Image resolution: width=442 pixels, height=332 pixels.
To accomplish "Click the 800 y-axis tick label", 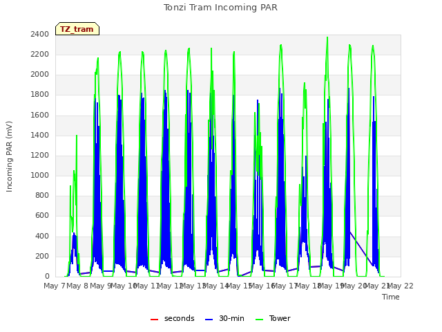I will pos(42,195).
